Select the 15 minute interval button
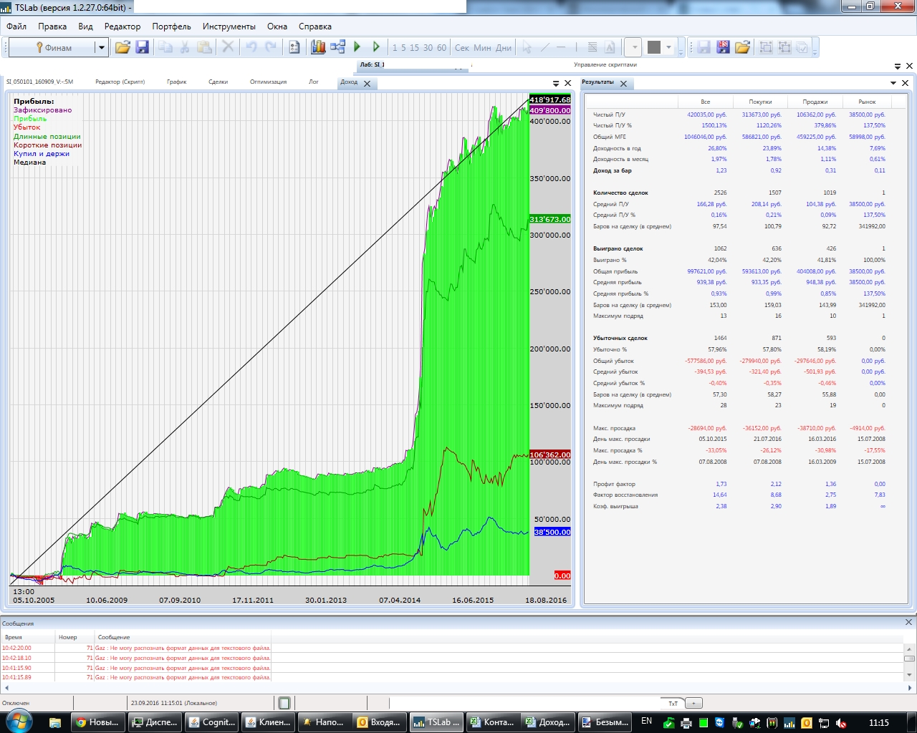Viewport: 917px width, 733px height. click(x=414, y=48)
